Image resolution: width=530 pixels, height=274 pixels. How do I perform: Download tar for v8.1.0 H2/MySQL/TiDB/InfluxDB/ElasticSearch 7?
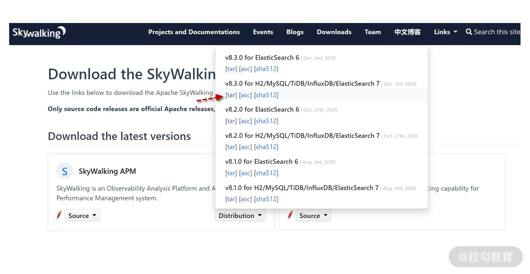[x=231, y=199]
